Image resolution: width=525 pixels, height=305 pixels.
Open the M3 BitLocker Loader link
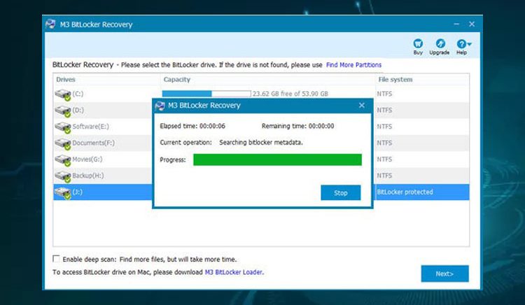pyautogui.click(x=234, y=272)
